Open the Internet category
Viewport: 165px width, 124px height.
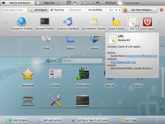click(x=110, y=85)
